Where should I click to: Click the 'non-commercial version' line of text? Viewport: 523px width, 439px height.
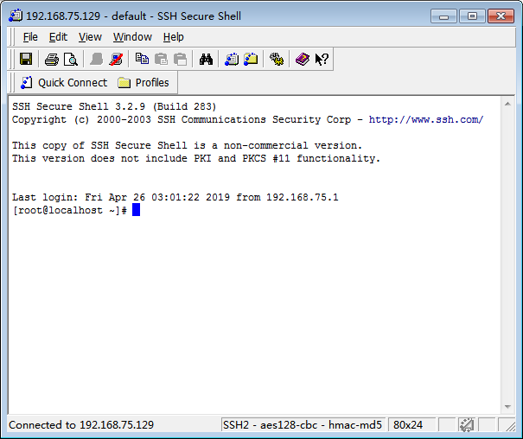coord(187,145)
